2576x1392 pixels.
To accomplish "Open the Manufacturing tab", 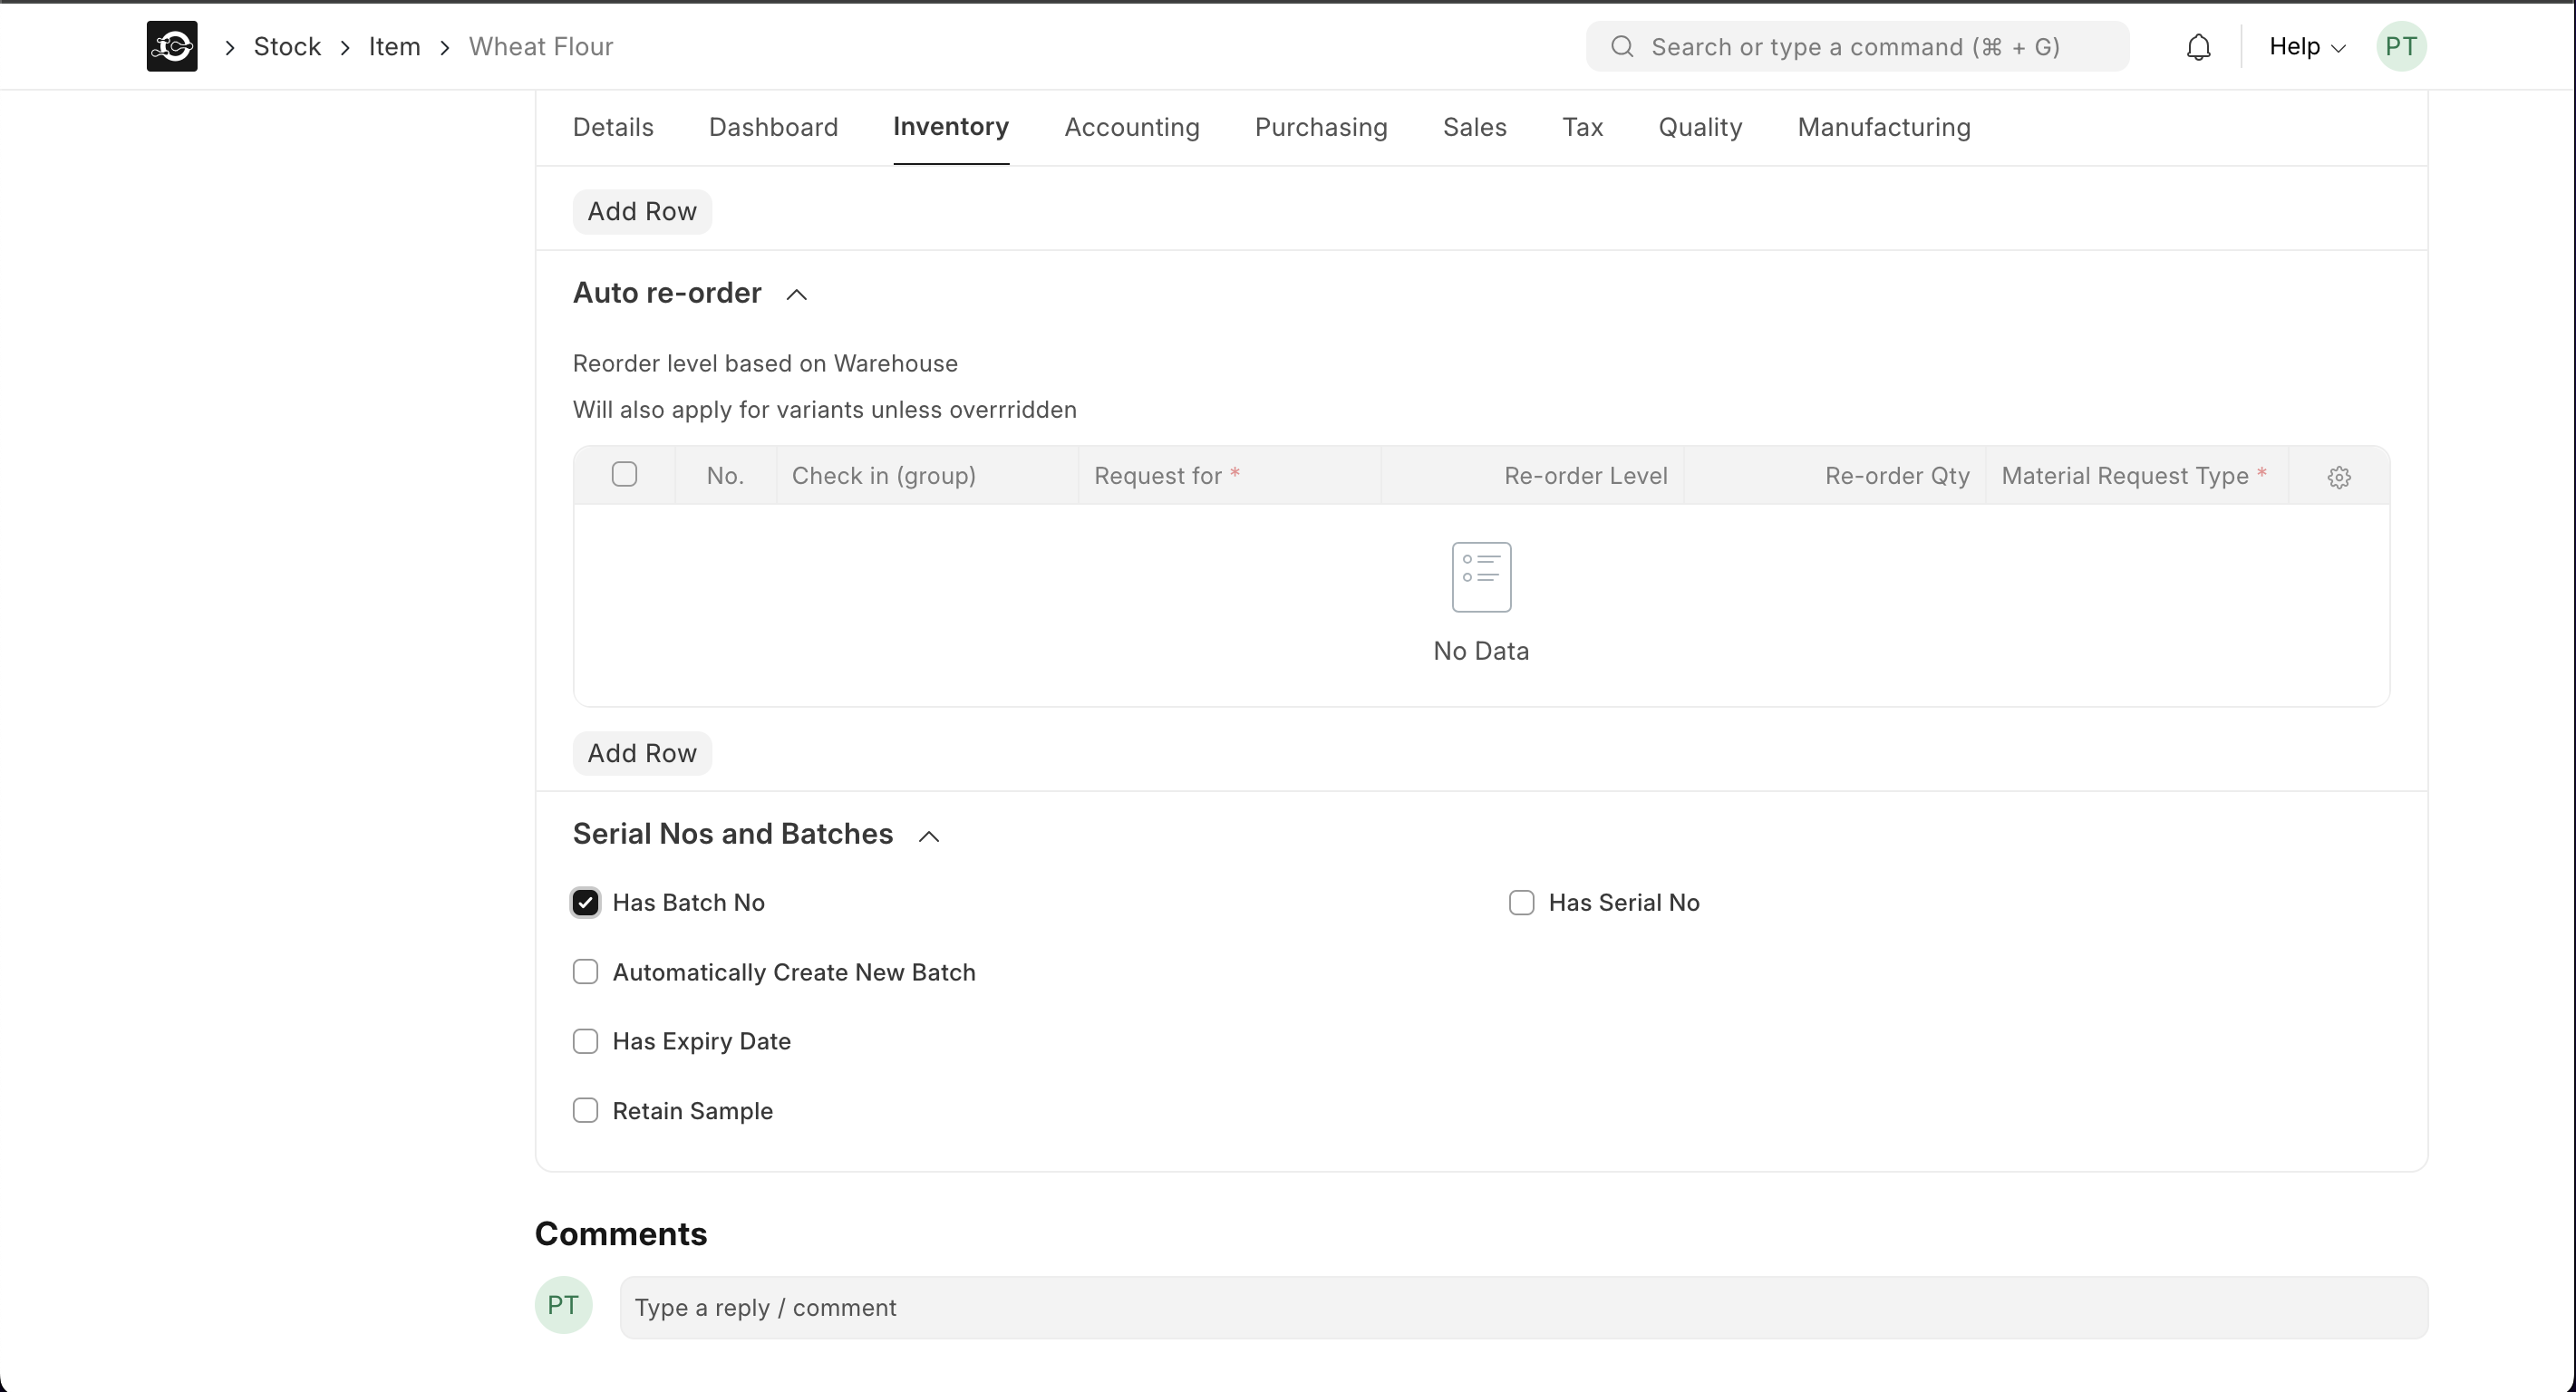I will click(1883, 127).
